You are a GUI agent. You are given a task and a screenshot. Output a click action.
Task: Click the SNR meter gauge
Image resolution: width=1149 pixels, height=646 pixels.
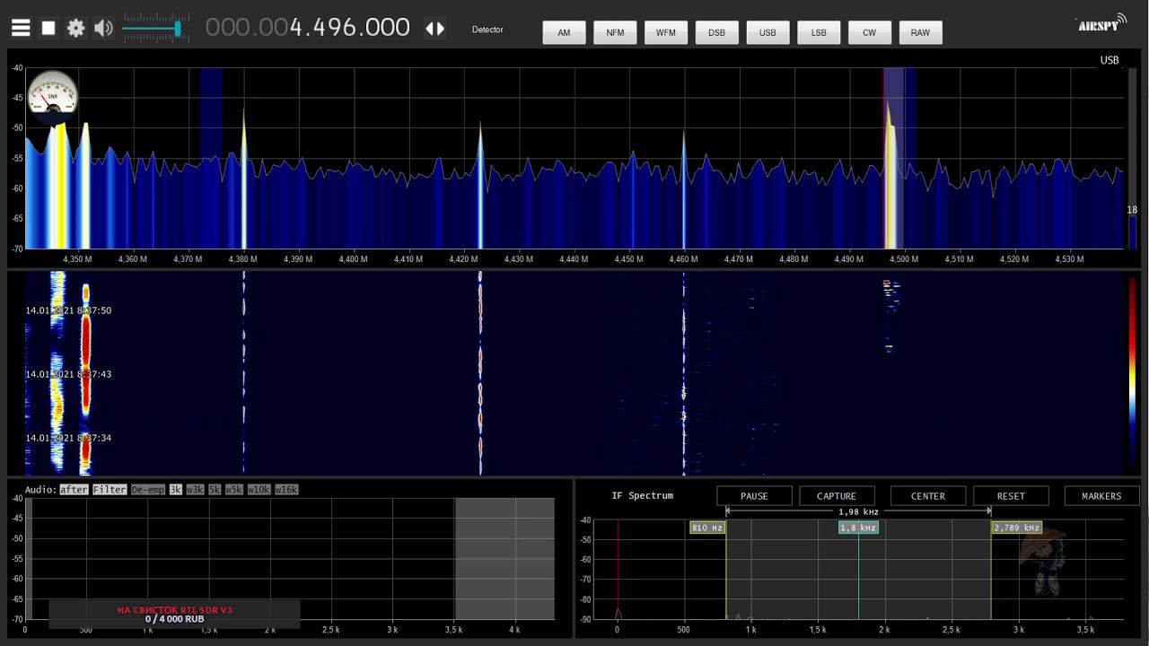coord(52,96)
